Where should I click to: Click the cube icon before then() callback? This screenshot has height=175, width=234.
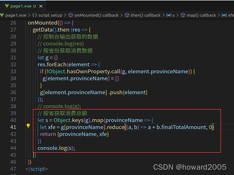pos(127,15)
